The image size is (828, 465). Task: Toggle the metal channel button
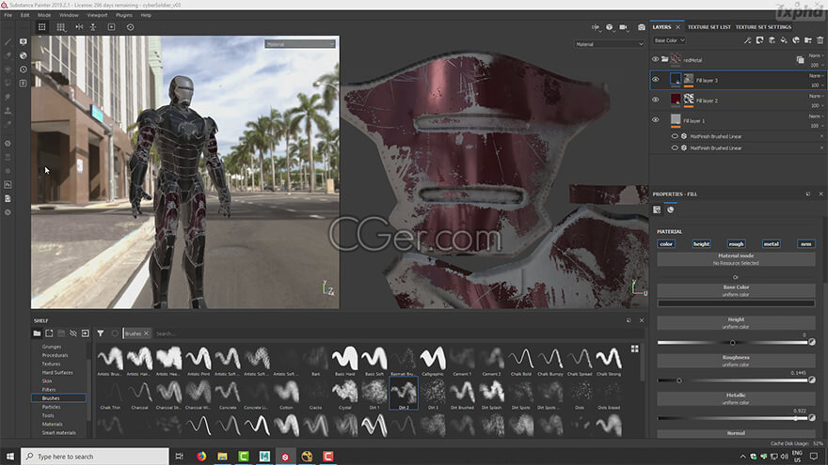click(x=771, y=243)
